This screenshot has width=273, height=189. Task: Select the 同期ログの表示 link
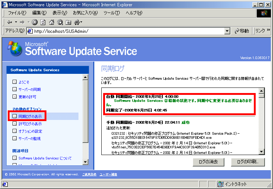[30, 116]
